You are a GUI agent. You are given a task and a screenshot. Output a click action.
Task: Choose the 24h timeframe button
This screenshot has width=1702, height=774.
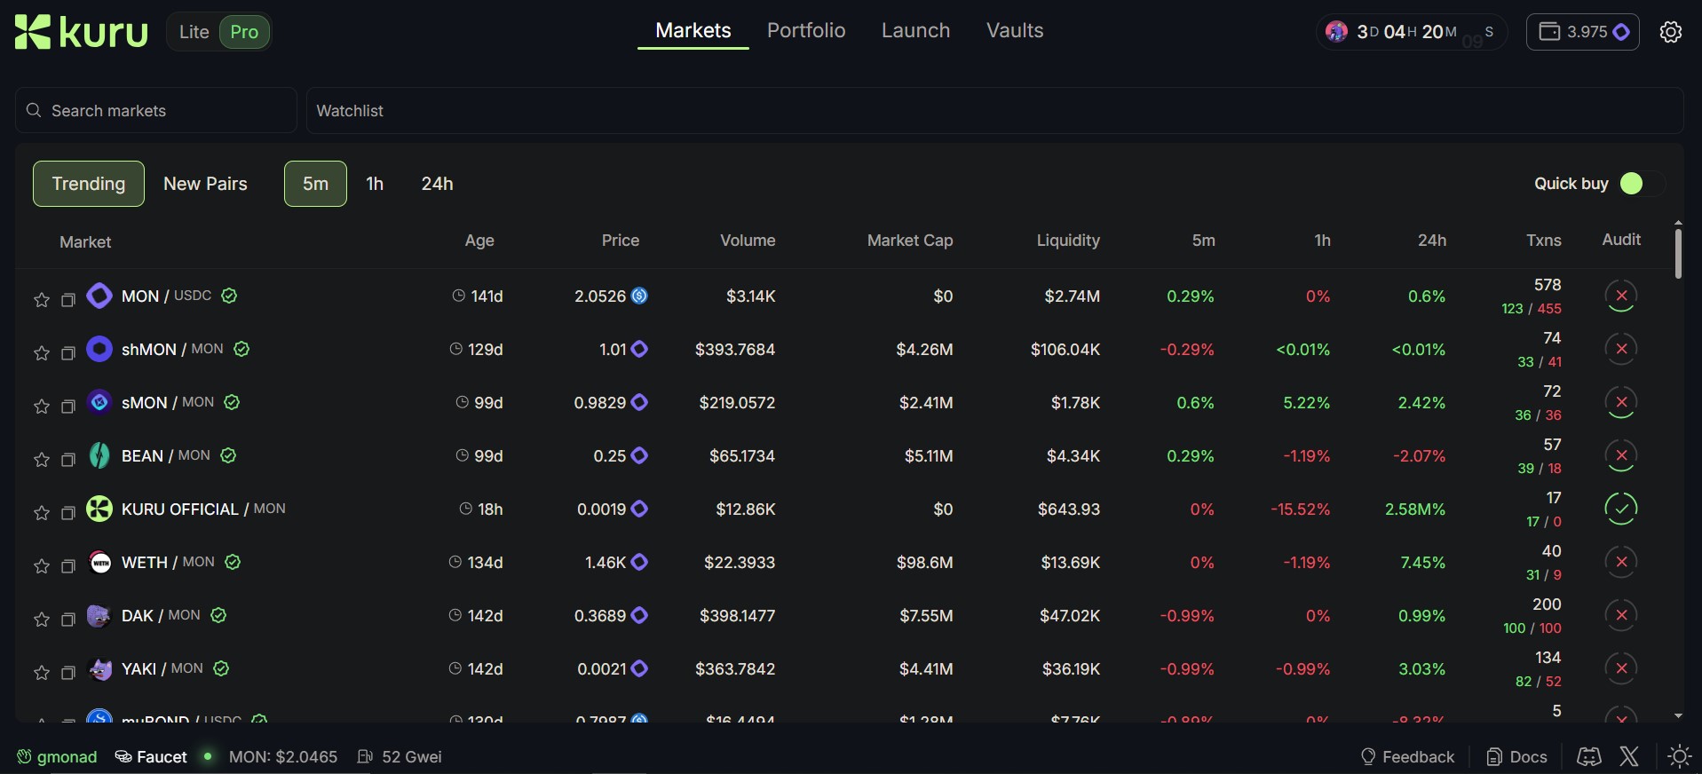437,184
